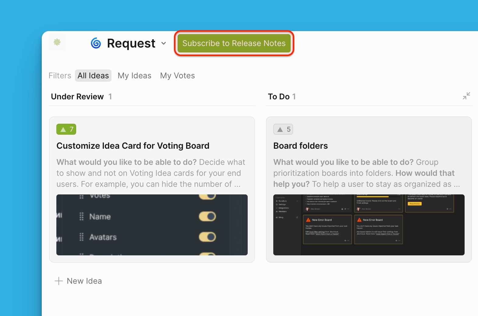Show the My Votes filter
Screen dimensions: 478x316
(x=177, y=76)
